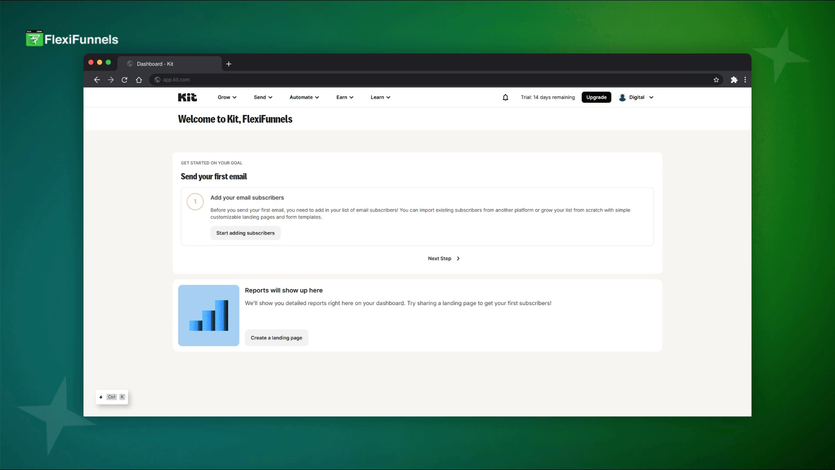Click the Upgrade button
Viewport: 835px width, 470px height.
[596, 97]
